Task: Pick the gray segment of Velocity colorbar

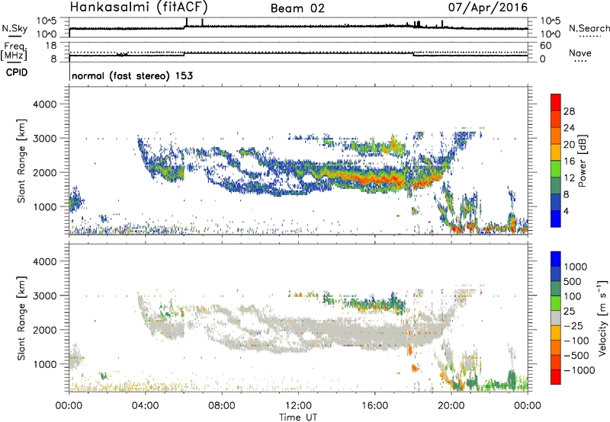Action: [556, 318]
